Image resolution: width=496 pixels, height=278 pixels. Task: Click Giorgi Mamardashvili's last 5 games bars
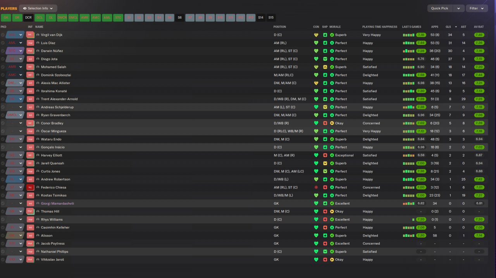point(408,203)
